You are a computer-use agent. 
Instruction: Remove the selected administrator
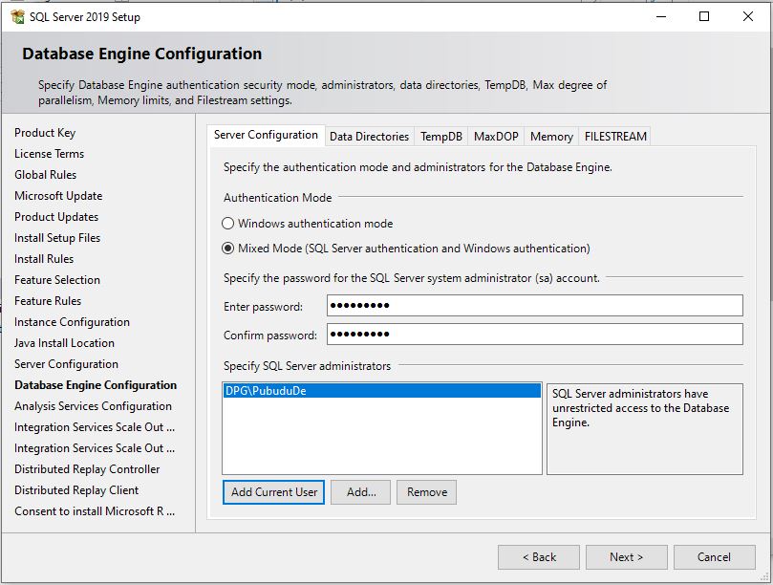coord(426,492)
